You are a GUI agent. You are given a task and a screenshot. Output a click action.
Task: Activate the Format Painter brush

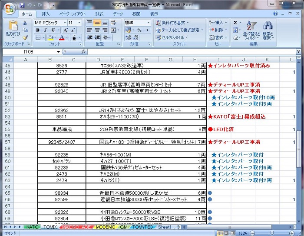[25, 37]
